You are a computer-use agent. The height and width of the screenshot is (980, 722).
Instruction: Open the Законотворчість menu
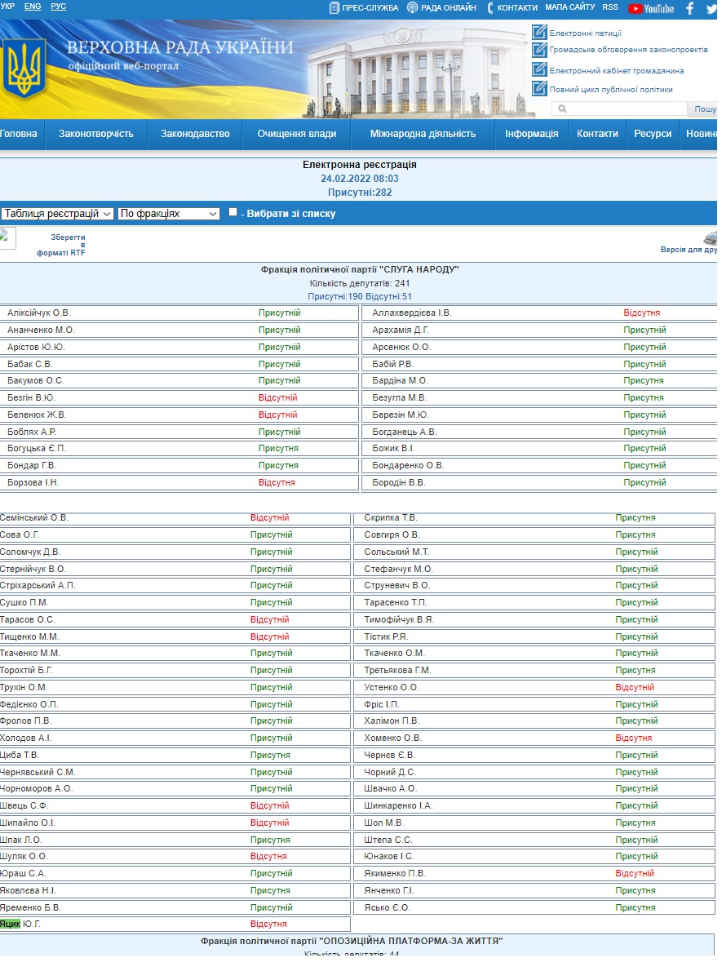[95, 134]
